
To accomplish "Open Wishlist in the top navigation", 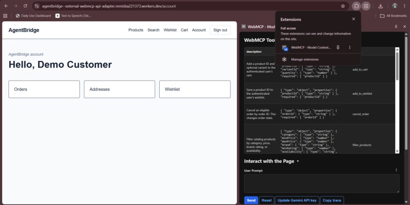I will point(170,30).
